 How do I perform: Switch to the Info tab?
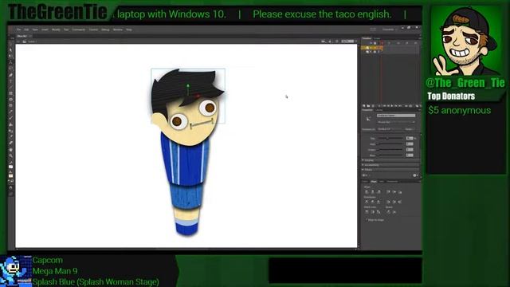382,182
